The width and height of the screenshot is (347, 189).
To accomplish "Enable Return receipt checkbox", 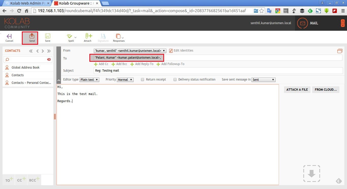I will click(x=143, y=80).
